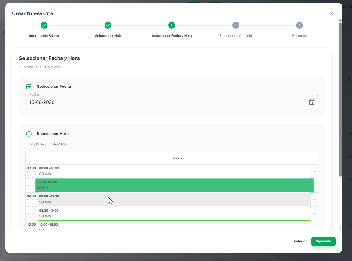352x261 pixels.
Task: Click the 'Seleccionar Fecha y Hora' section heading
Action: click(x=49, y=58)
